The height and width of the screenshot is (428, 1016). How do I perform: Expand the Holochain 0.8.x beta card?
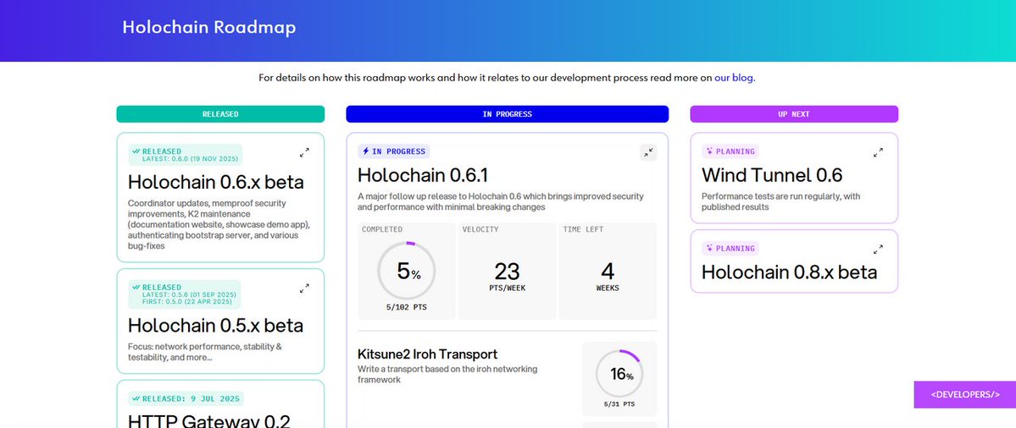click(878, 249)
